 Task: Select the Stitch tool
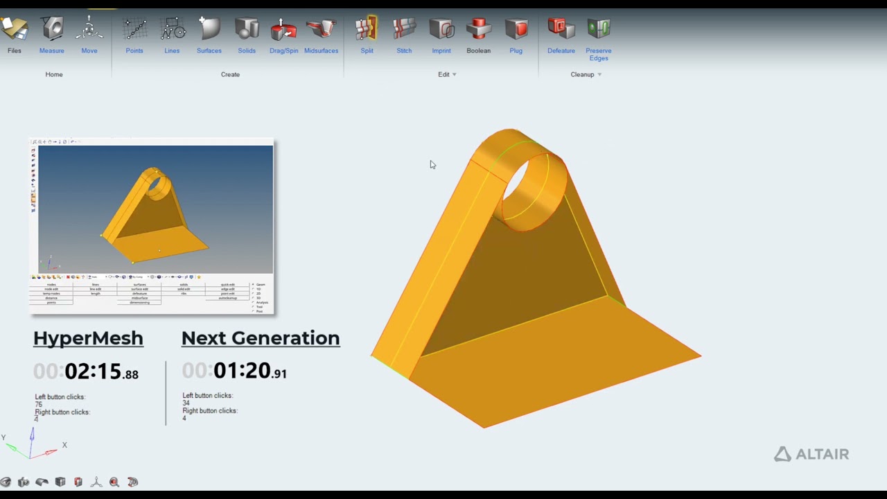pos(404,35)
